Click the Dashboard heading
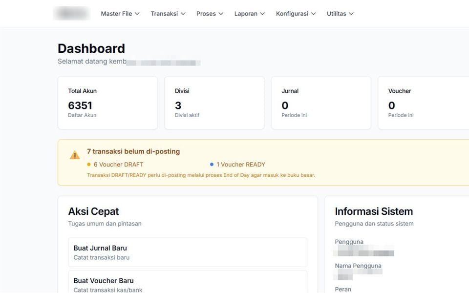The height and width of the screenshot is (293, 469). coord(91,48)
